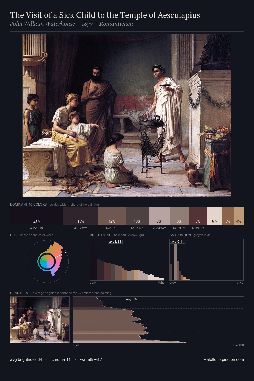Click the 9% swatch #B6A3A2
Viewport: 254px width, 381px height.
[159, 216]
